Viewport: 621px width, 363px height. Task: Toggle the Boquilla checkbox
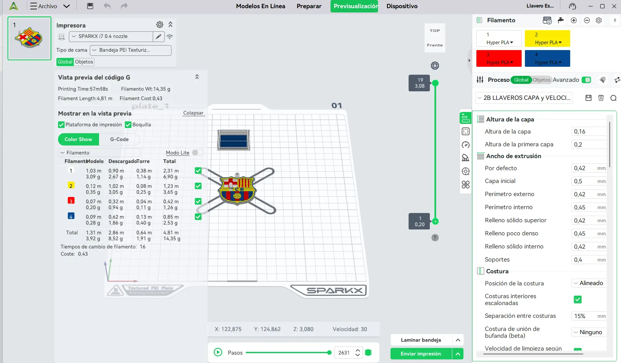click(x=128, y=125)
